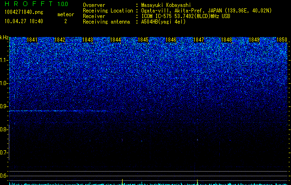This screenshot has height=185, width=291.
Task: Click the meteor count value 2
Action: pyautogui.click(x=66, y=21)
